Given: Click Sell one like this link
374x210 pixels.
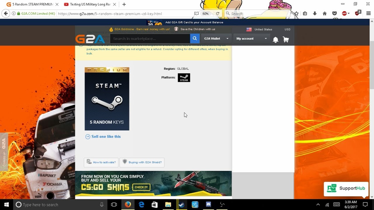Looking at the screenshot, I should click(103, 136).
